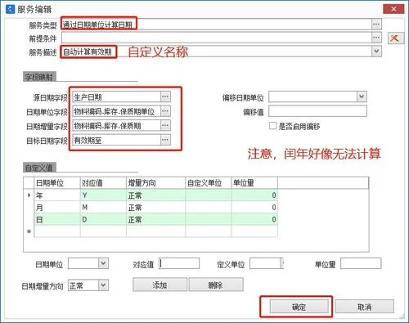Screen dimensions: 409x323
Task: Confirm with 确定 button
Action: point(299,307)
